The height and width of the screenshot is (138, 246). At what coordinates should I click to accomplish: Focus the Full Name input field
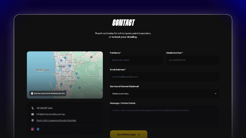click(136, 60)
